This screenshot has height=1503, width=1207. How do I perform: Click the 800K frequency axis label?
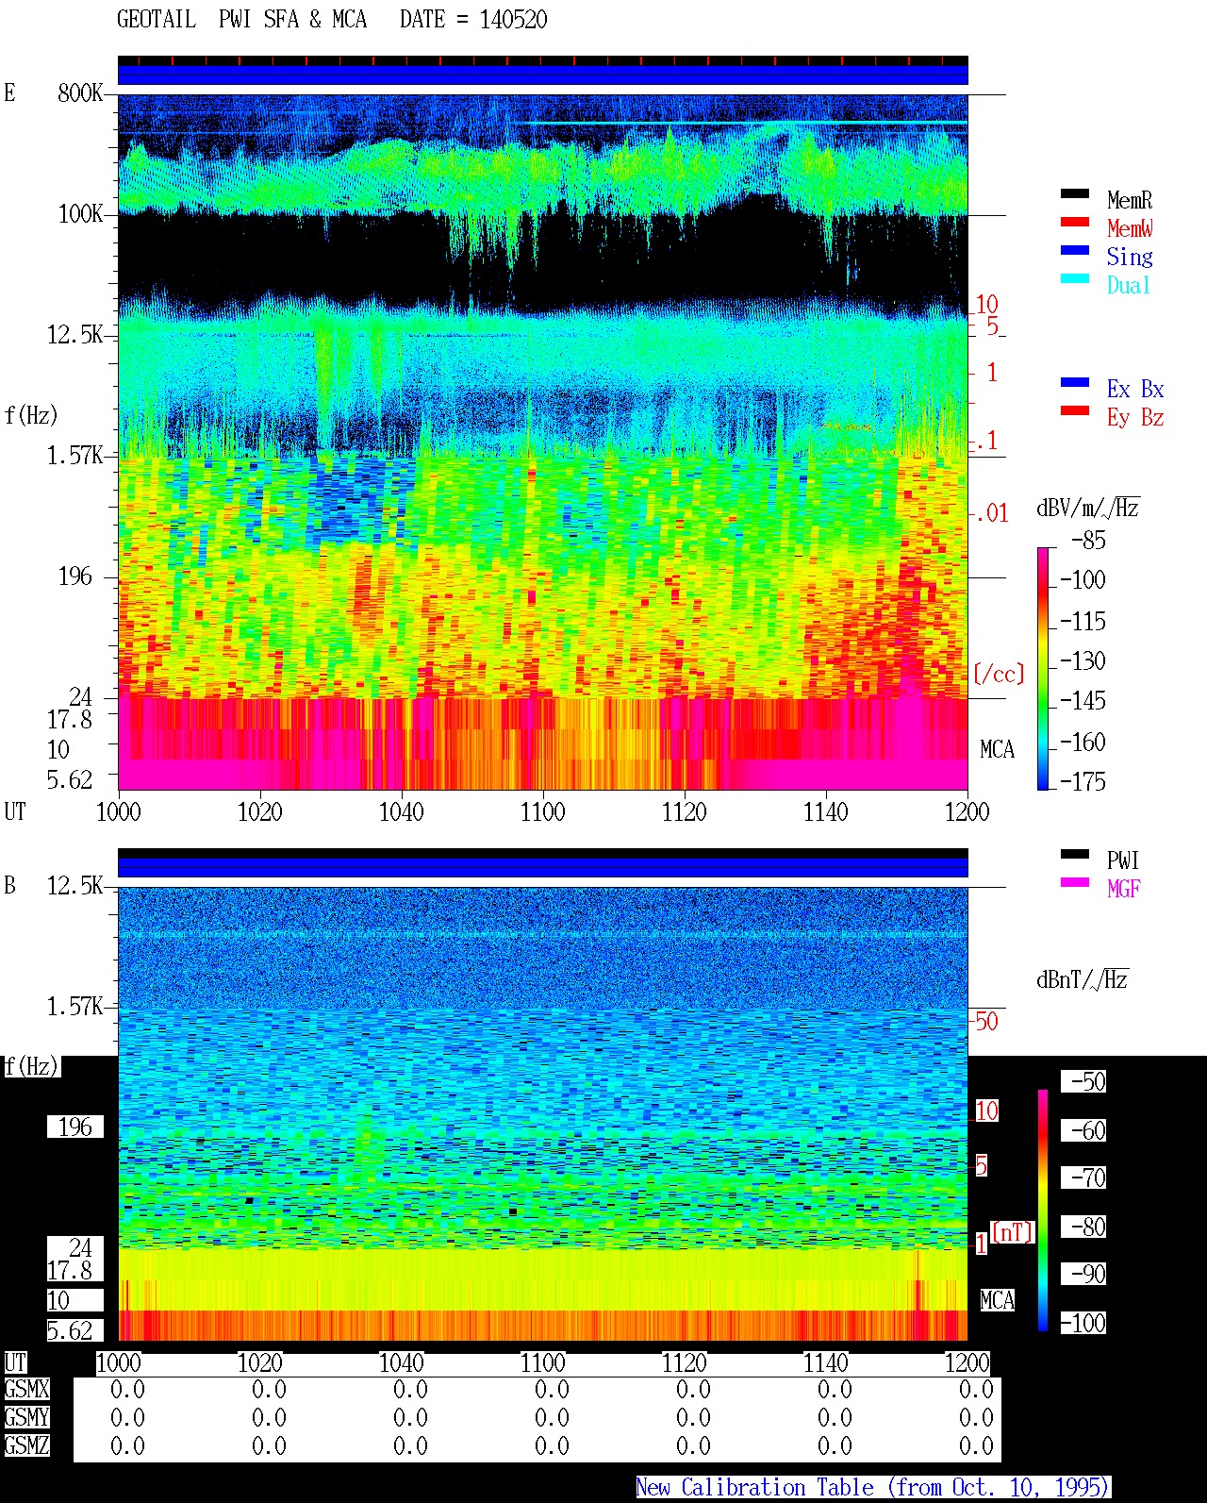(80, 92)
